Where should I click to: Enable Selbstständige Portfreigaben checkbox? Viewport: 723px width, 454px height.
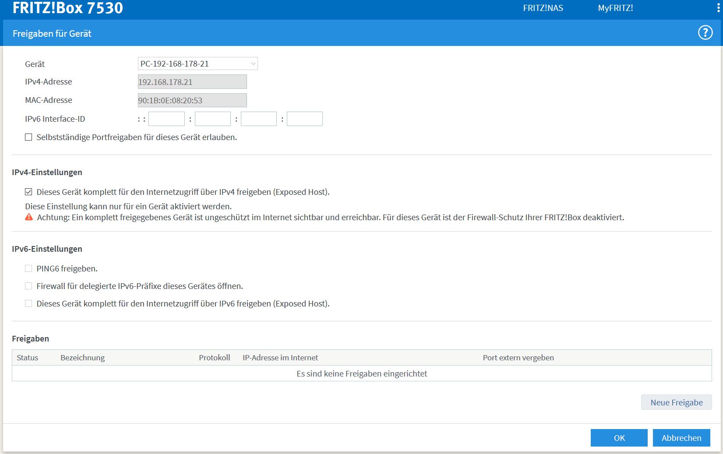pos(28,137)
